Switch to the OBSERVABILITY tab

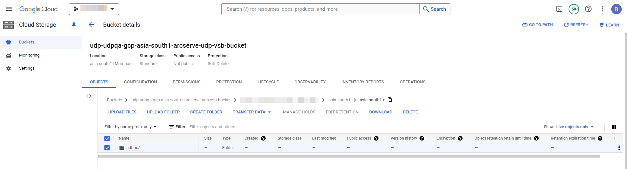310,82
